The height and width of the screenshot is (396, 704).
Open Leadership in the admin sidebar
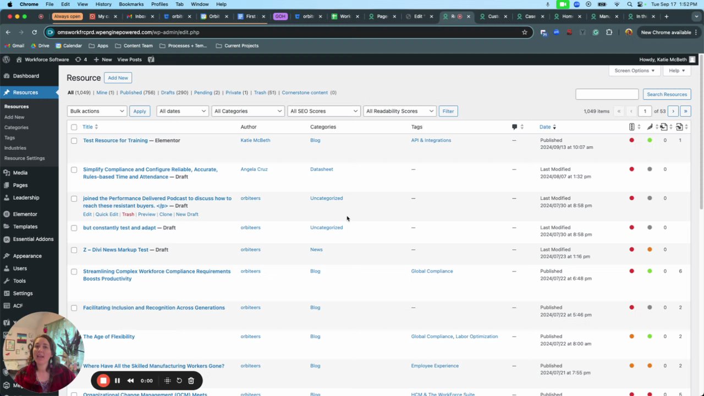pos(26,197)
